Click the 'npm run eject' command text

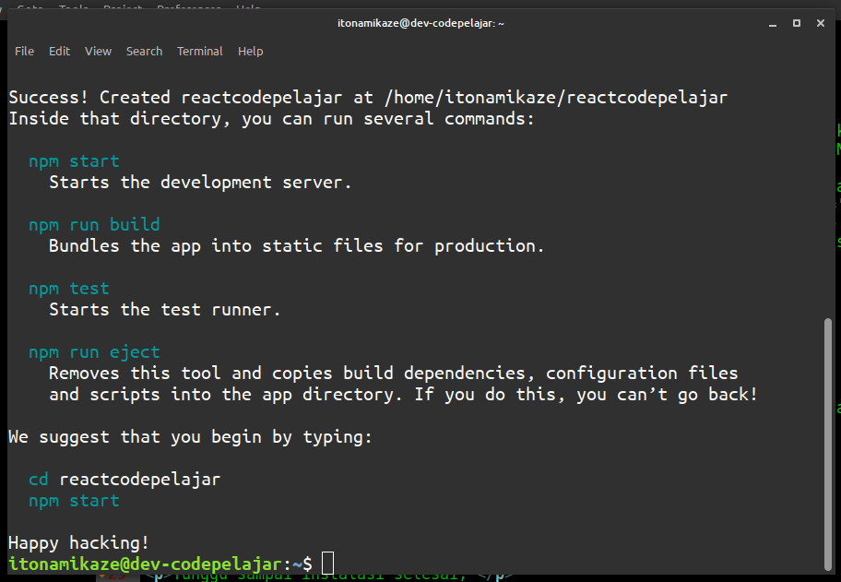pos(94,352)
